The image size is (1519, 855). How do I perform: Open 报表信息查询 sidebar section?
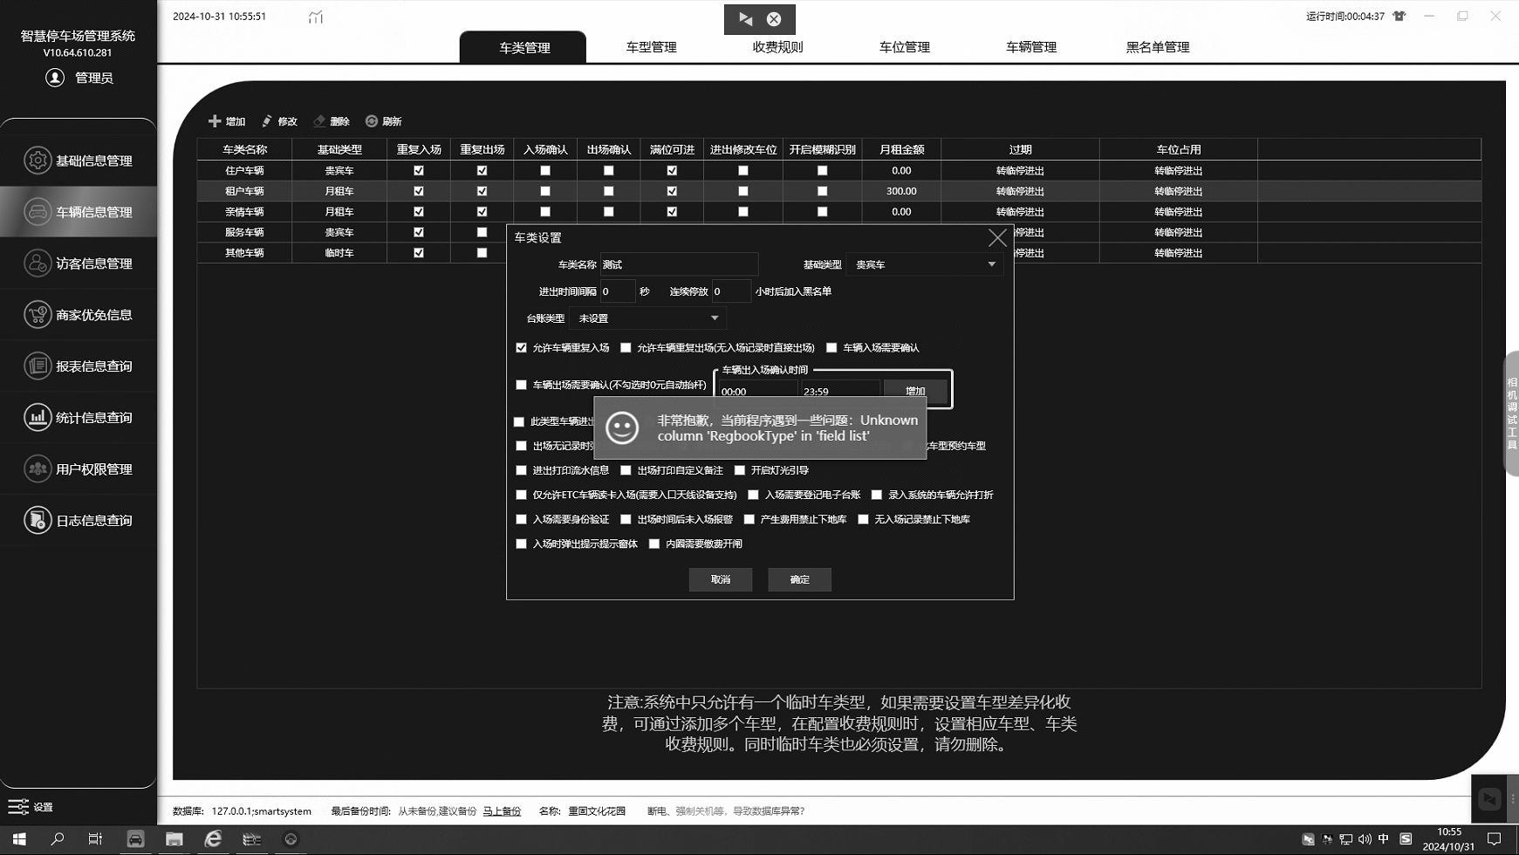(79, 366)
